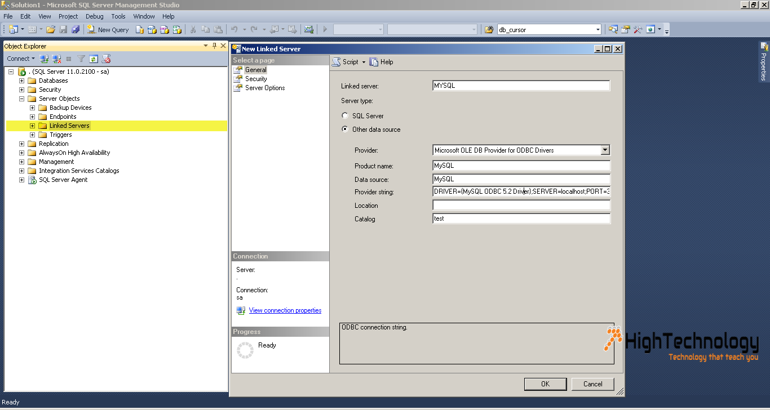
Task: Select the General page
Action: coord(255,70)
